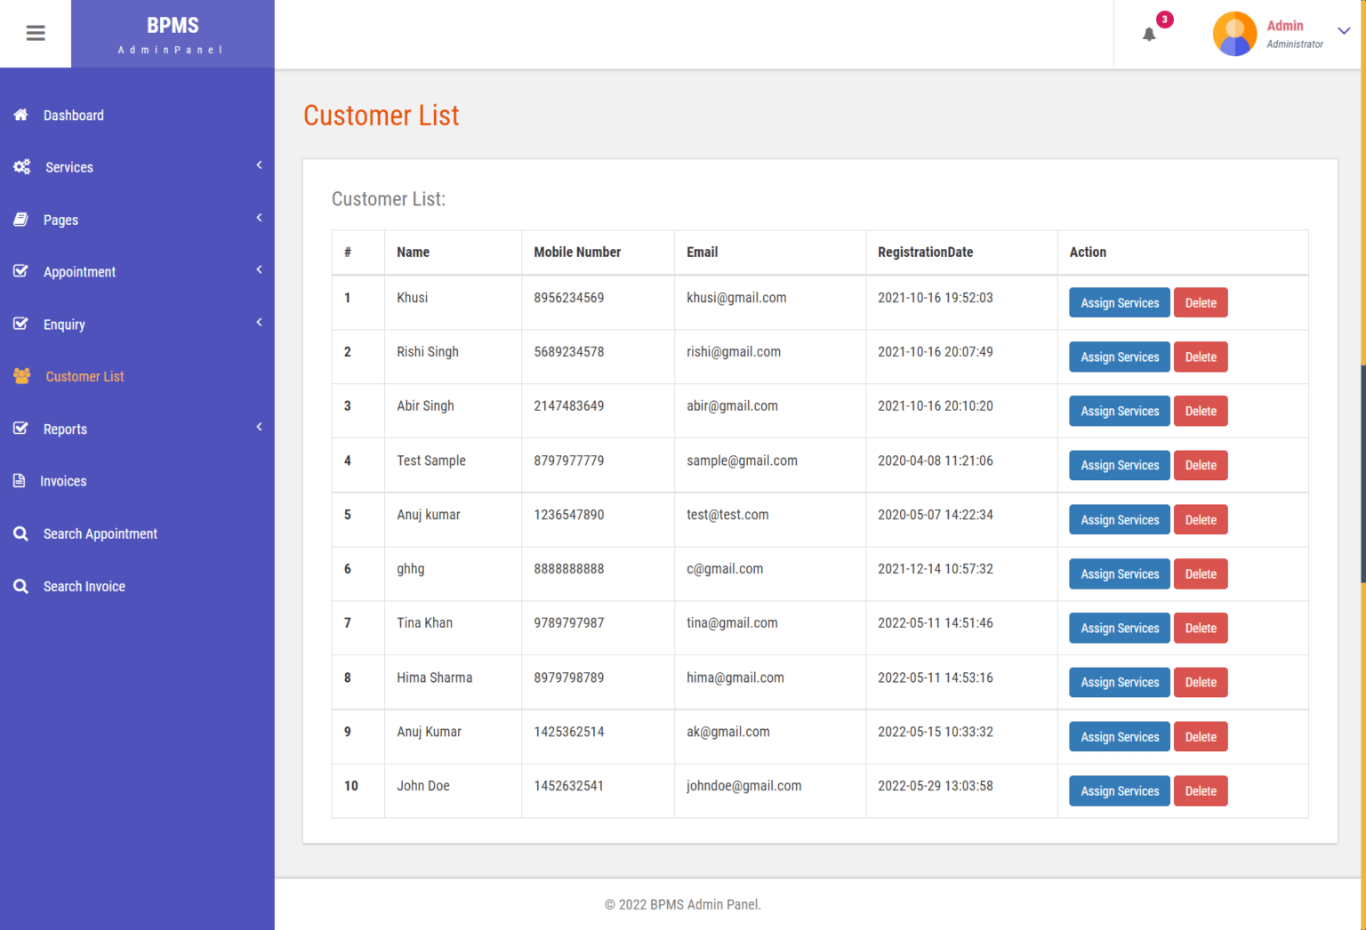Click the Invoices document icon
The height and width of the screenshot is (930, 1366).
20,481
